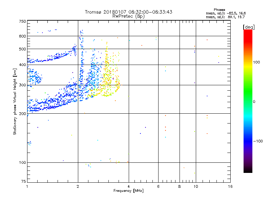
Task: Click the x-axis tick label '4'
Action: click(129, 186)
